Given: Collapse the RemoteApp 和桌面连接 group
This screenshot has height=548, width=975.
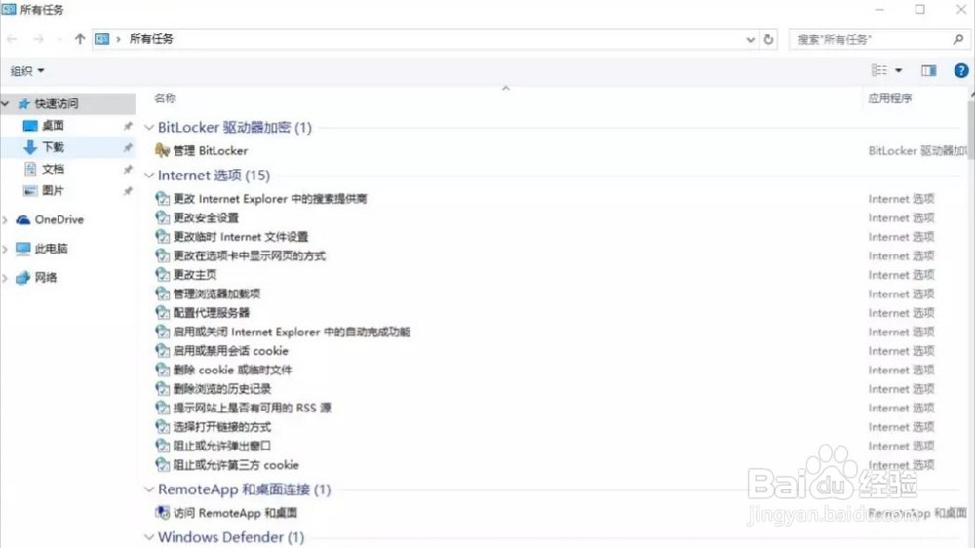Looking at the screenshot, I should pyautogui.click(x=149, y=489).
